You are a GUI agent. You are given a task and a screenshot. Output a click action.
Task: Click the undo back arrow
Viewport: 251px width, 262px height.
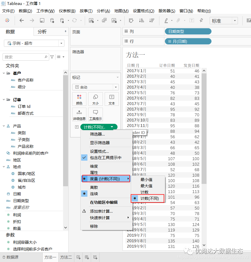click(x=22, y=20)
